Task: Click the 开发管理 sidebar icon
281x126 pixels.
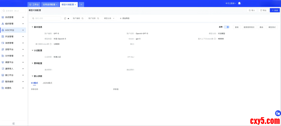Action: point(3,36)
